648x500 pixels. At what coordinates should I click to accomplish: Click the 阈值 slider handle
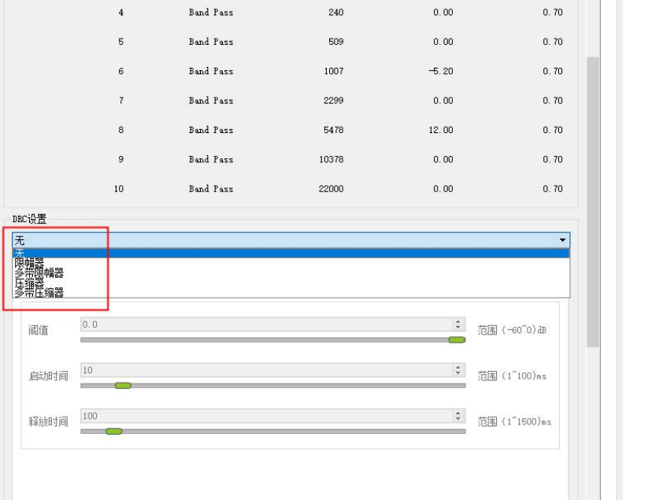coord(457,339)
